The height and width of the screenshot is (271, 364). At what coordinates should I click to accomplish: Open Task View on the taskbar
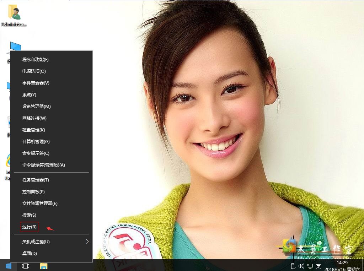(x=25, y=266)
